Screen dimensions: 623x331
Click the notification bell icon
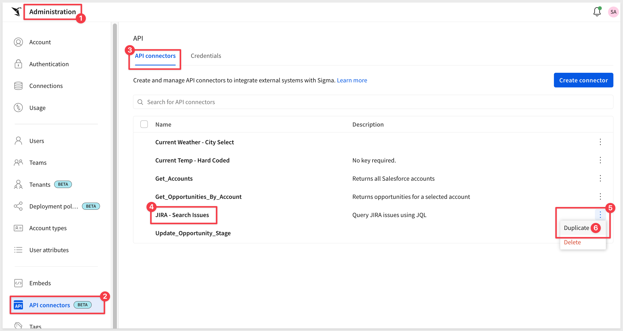[597, 12]
